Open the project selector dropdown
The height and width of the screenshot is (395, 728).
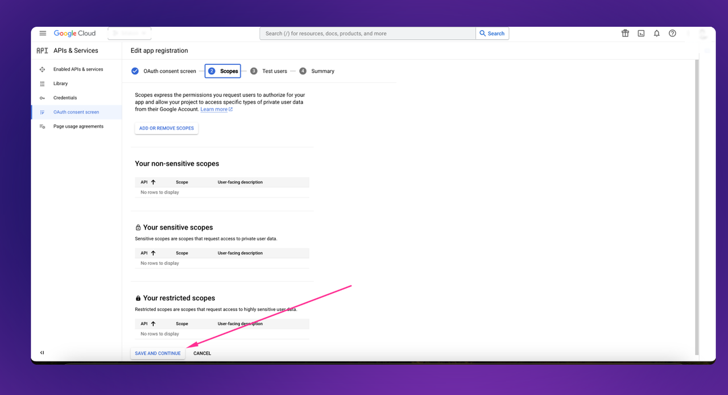[129, 34]
